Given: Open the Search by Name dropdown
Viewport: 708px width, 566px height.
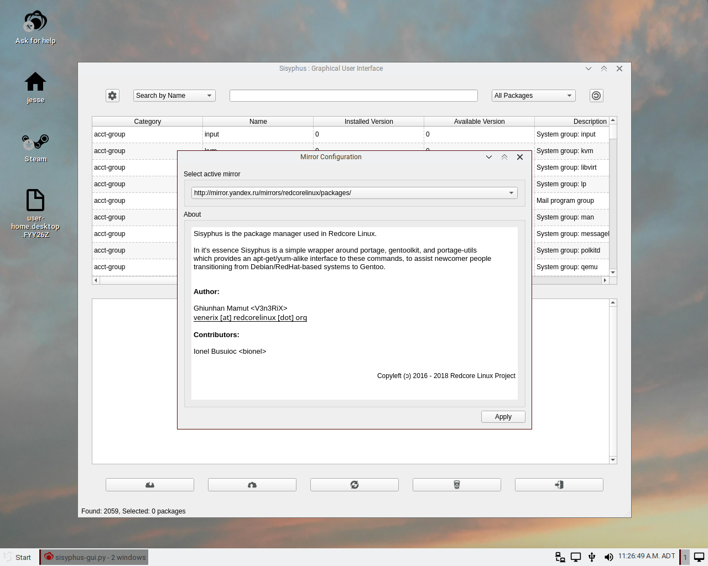Looking at the screenshot, I should (x=174, y=96).
